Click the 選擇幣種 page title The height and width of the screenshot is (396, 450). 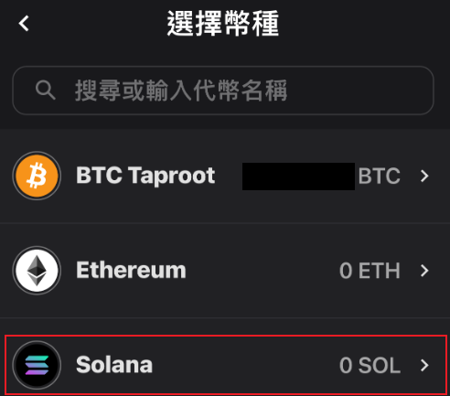click(x=223, y=24)
